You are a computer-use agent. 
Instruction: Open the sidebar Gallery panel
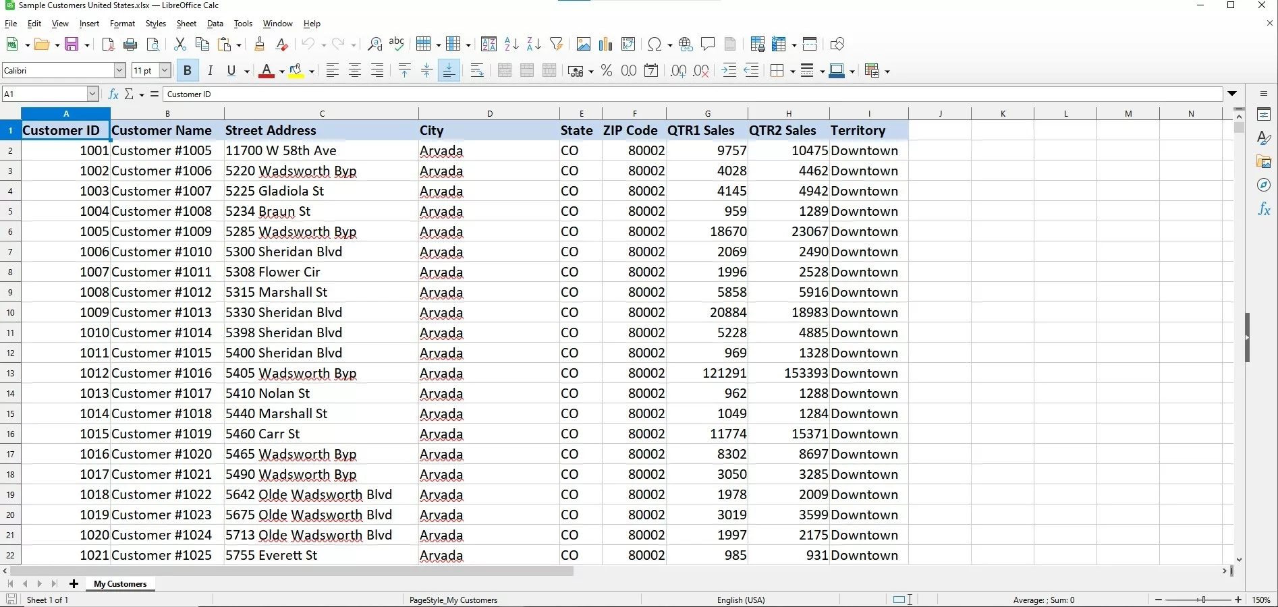(1264, 162)
